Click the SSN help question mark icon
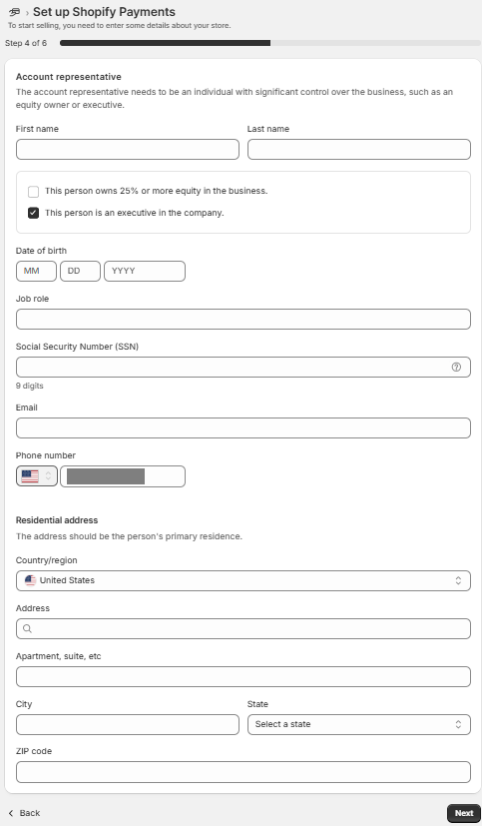 [x=456, y=368]
